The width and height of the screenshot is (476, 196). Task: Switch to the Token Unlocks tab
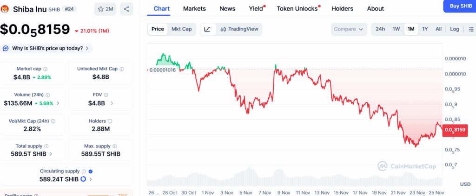point(297,8)
